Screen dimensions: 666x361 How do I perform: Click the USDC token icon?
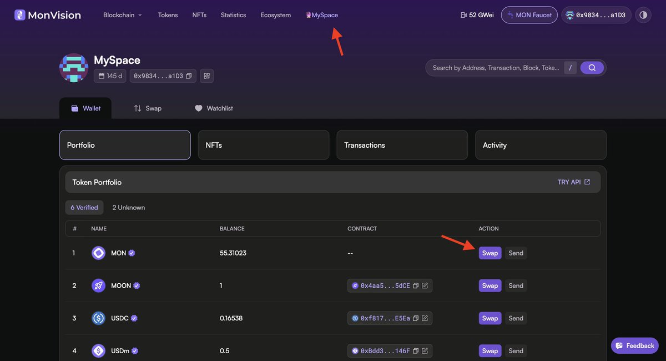(x=98, y=318)
